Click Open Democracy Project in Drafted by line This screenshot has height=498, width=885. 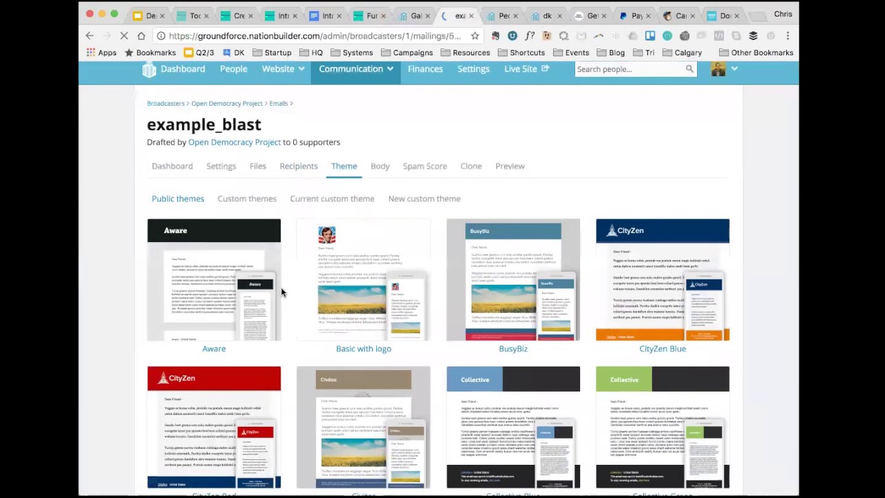tap(234, 142)
